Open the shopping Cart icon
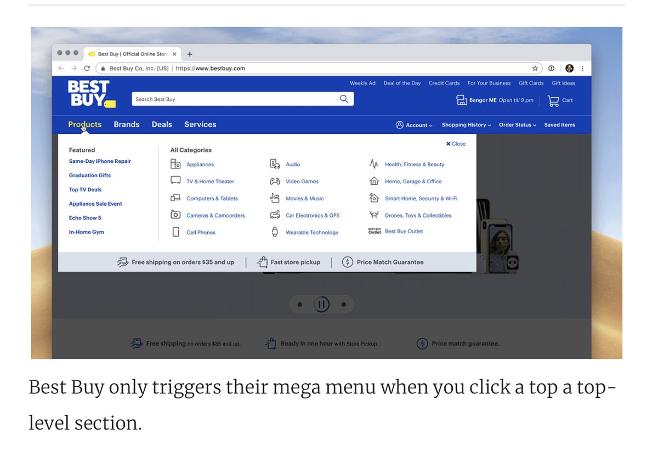The width and height of the screenshot is (658, 475). [554, 100]
